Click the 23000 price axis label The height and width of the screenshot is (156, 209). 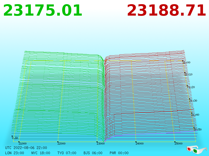(x=101, y=144)
